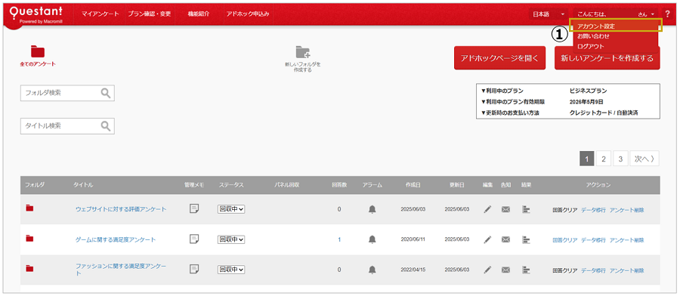680x296 pixels.
Task: Click the 新しいアンケートを作成する button
Action: click(x=607, y=58)
